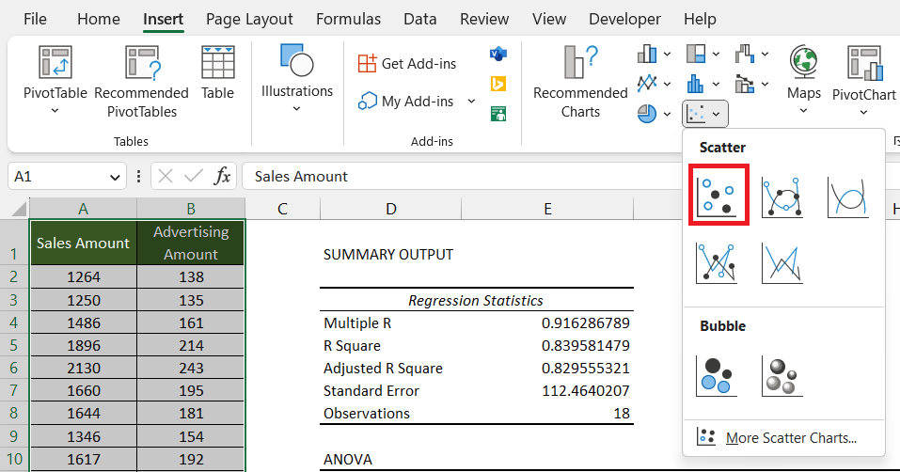The height and width of the screenshot is (472, 900).
Task: Pick Scatter with Straight Lines and Markers
Action: (x=717, y=263)
